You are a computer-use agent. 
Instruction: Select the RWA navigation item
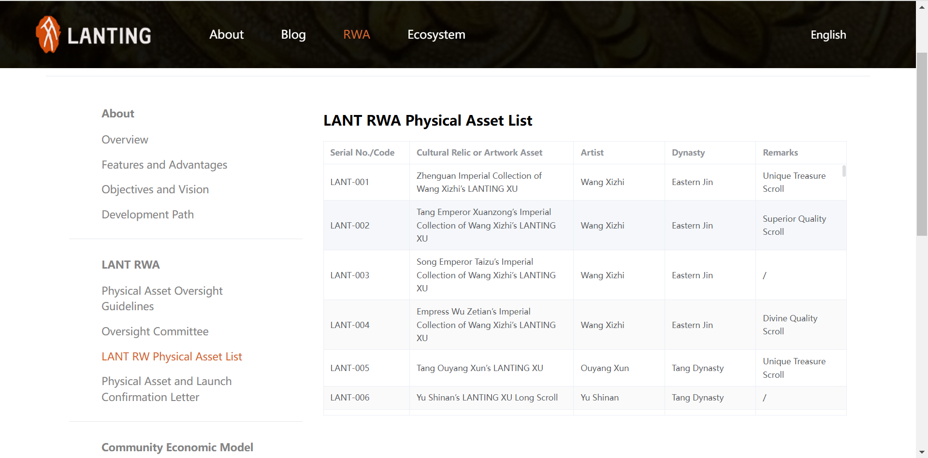click(357, 34)
